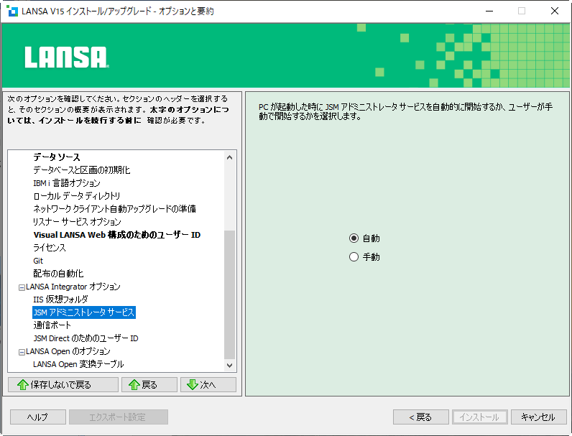Select LANSA Open 変換テーブル item
Image resolution: width=572 pixels, height=436 pixels.
(x=78, y=364)
